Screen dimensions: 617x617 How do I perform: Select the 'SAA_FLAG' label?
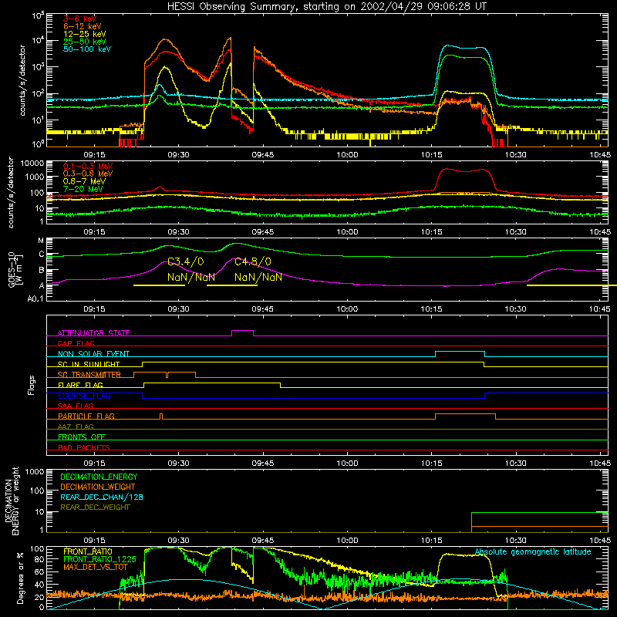point(76,406)
